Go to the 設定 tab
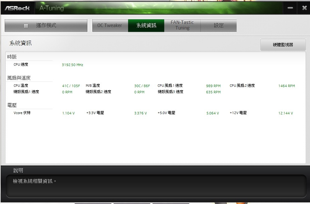This screenshot has width=310, height=204. pyautogui.click(x=219, y=25)
